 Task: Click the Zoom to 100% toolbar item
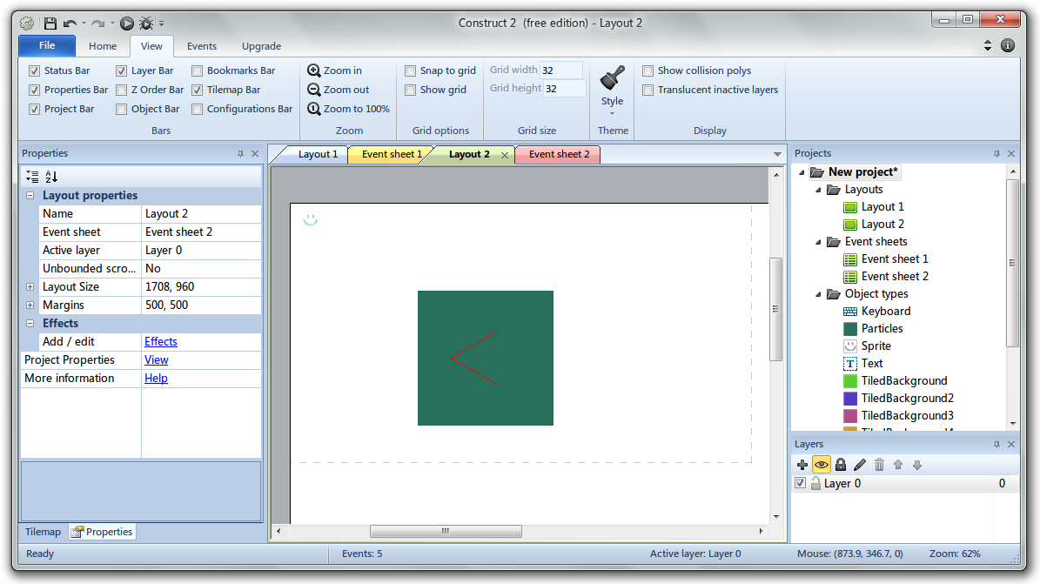(x=346, y=108)
